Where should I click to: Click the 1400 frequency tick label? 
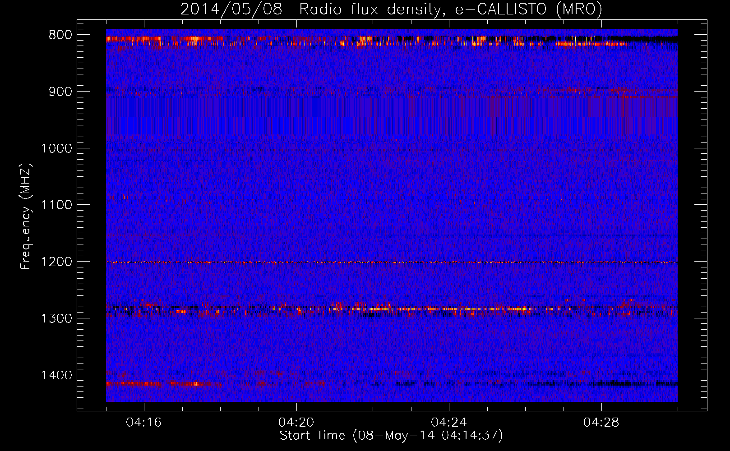click(x=56, y=375)
